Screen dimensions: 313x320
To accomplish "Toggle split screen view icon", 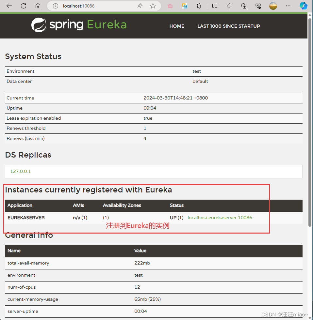I will (215, 6).
